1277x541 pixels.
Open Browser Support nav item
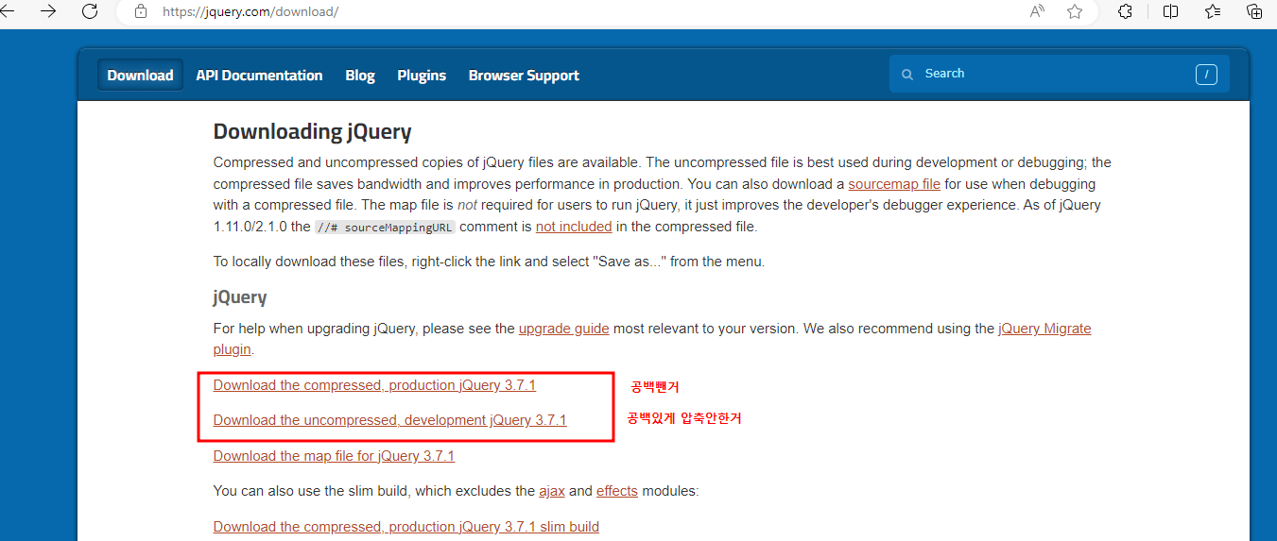pos(524,76)
